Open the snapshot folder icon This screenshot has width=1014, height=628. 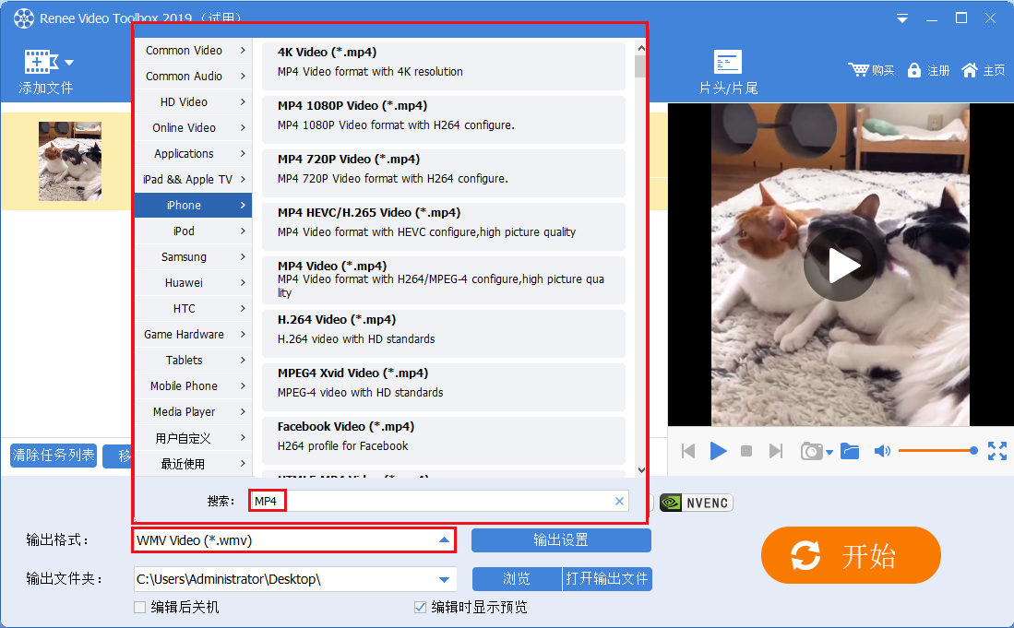click(x=850, y=451)
